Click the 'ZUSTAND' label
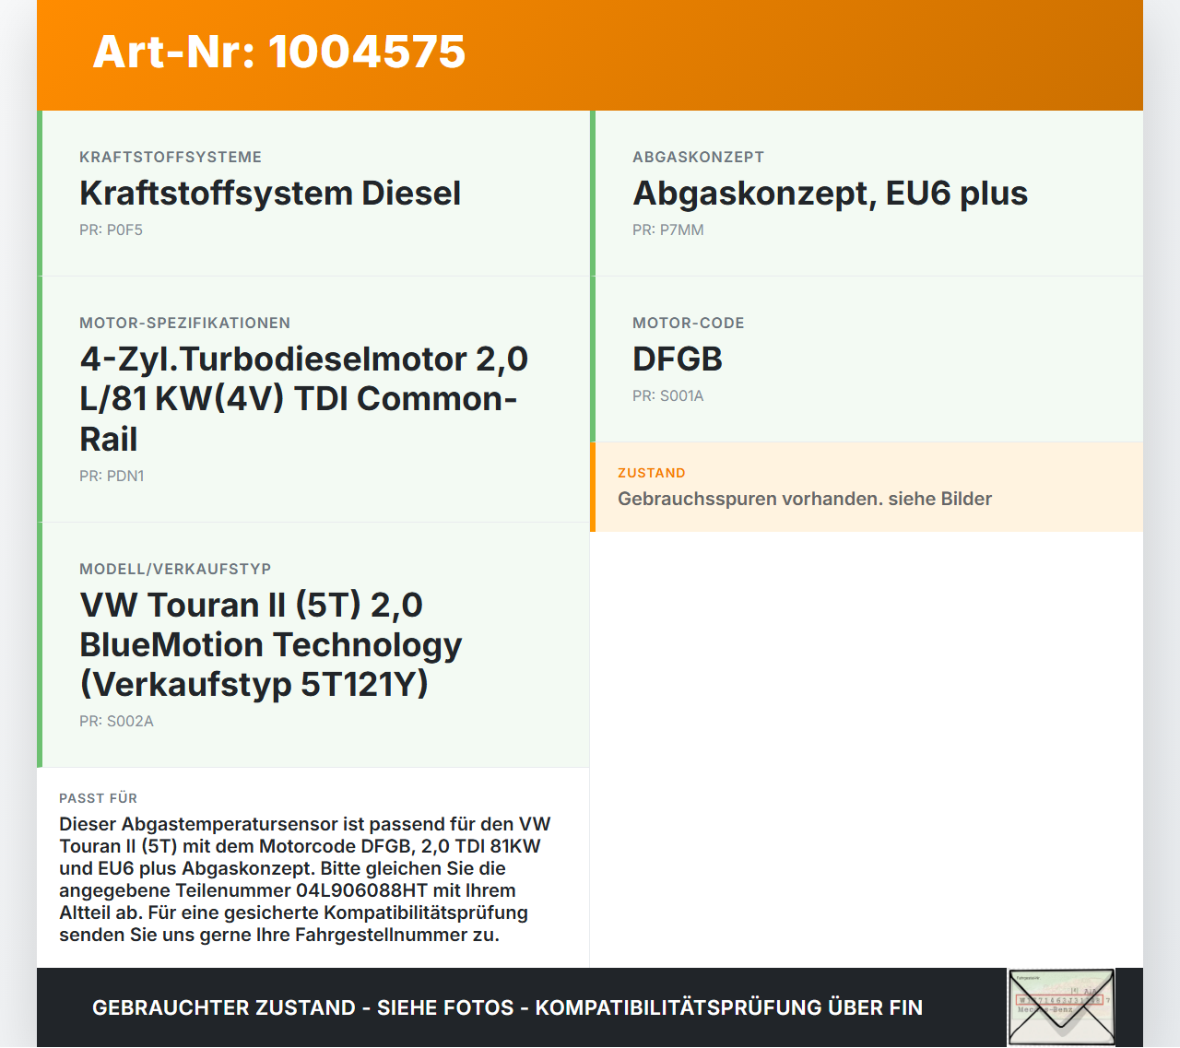This screenshot has width=1180, height=1048. pos(652,473)
